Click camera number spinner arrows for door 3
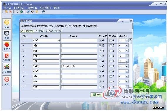This screenshot has height=111, width=168. (127, 56)
